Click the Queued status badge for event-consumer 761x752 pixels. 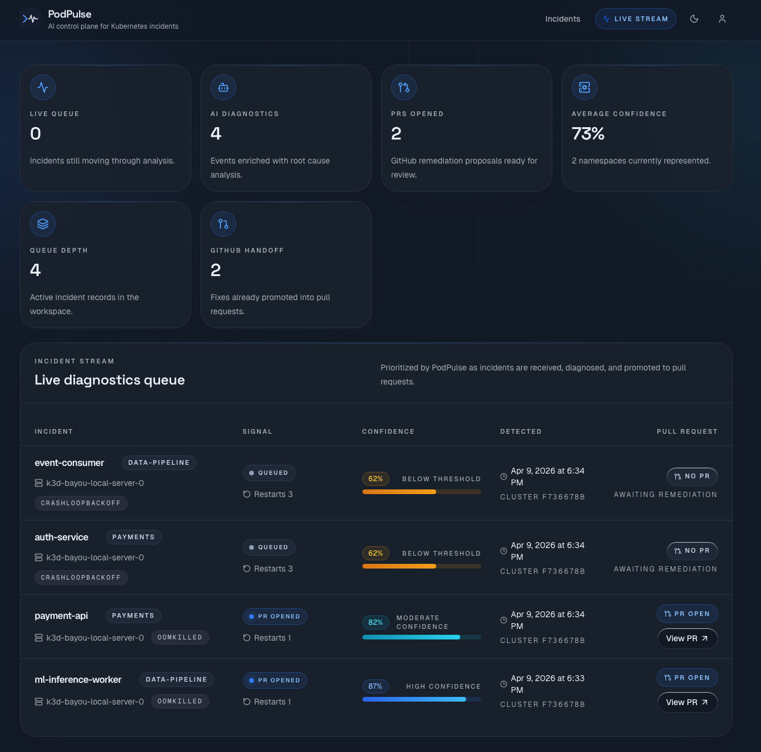(269, 473)
